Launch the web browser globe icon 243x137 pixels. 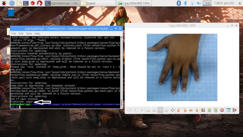[x=12, y=3]
